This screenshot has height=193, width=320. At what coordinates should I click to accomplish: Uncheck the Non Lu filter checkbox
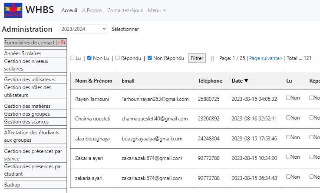click(x=89, y=58)
